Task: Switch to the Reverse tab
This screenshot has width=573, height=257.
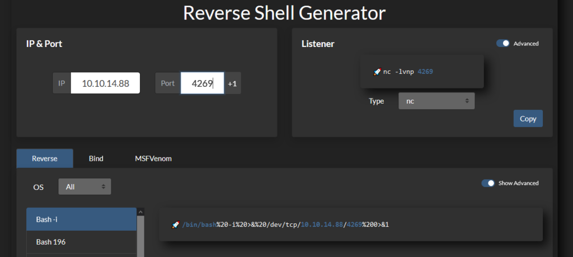Action: [45, 158]
